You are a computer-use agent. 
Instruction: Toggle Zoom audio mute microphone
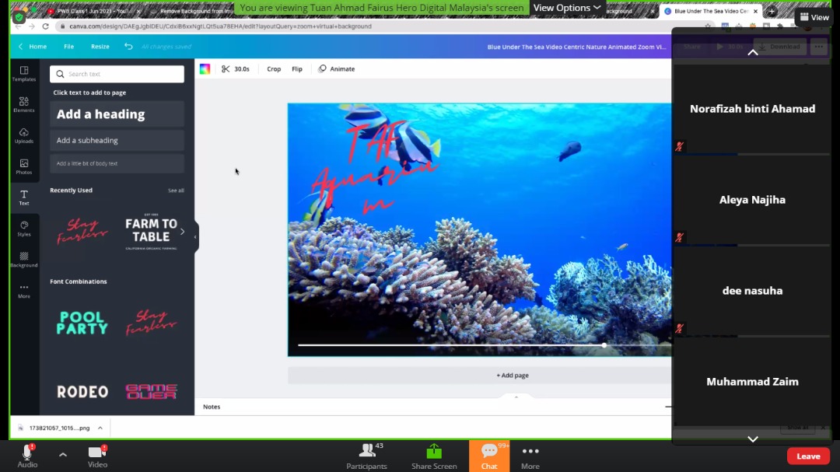point(27,453)
